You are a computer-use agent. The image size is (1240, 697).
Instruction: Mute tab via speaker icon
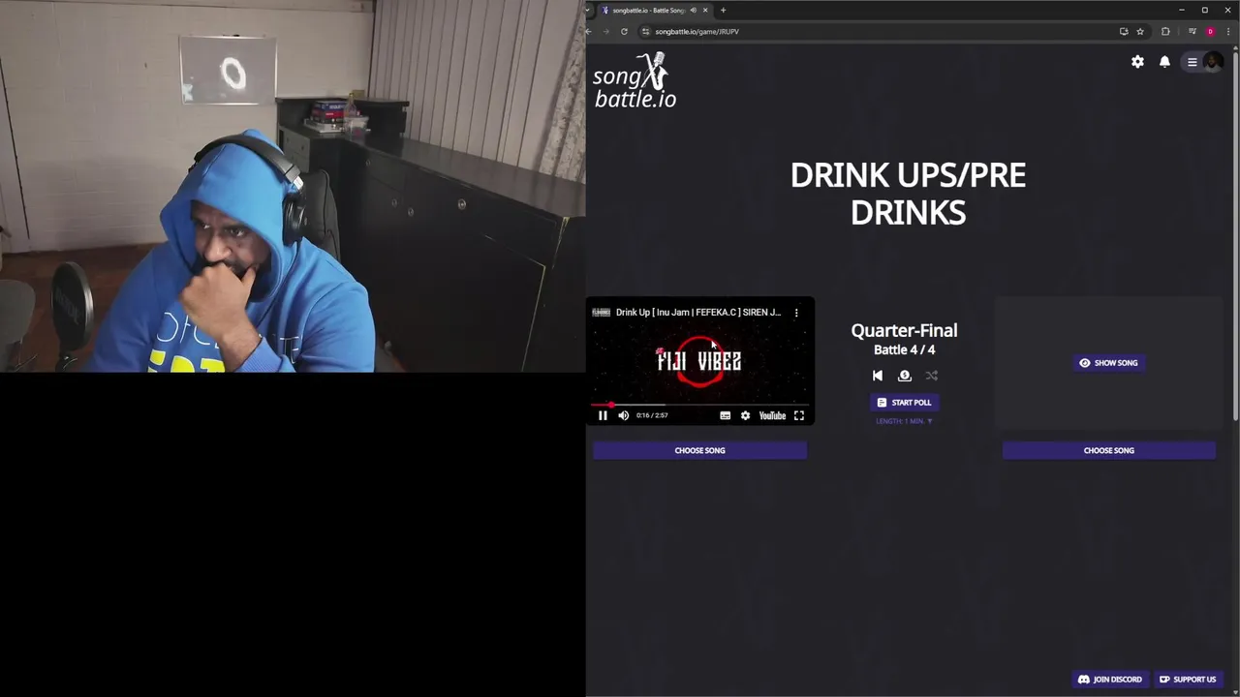[693, 10]
